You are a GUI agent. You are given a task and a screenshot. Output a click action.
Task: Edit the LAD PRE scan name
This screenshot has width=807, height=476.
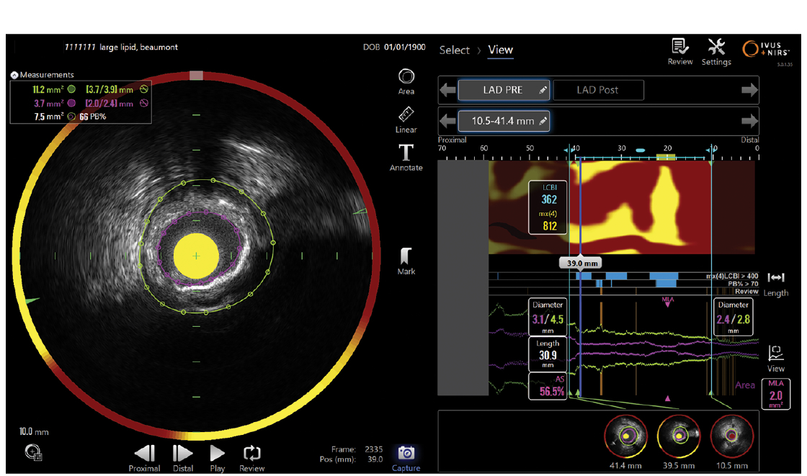tap(543, 91)
